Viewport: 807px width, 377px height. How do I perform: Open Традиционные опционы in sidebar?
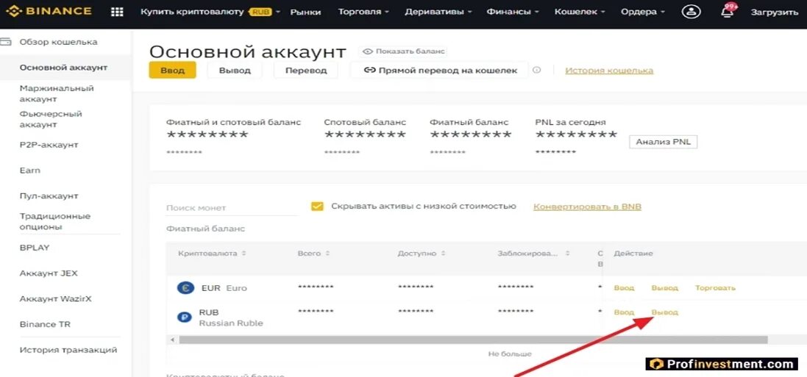coord(55,221)
